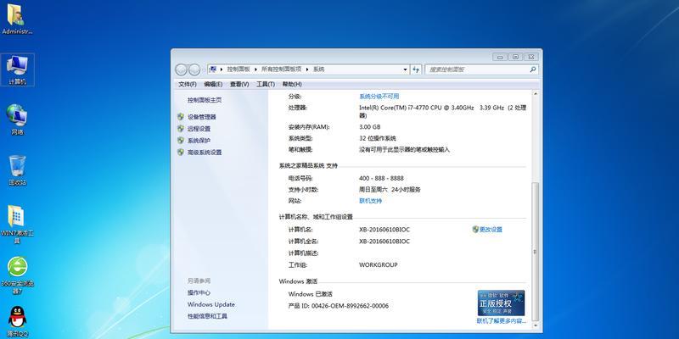Open the address bar history dropdown

click(x=406, y=69)
